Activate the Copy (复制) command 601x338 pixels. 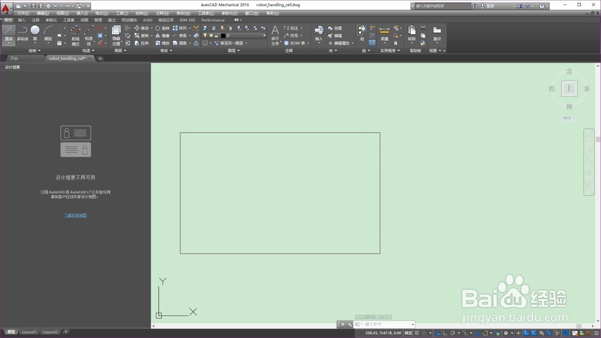141,35
